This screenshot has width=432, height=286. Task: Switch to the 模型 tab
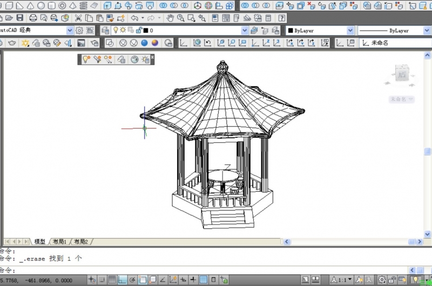tap(39, 241)
